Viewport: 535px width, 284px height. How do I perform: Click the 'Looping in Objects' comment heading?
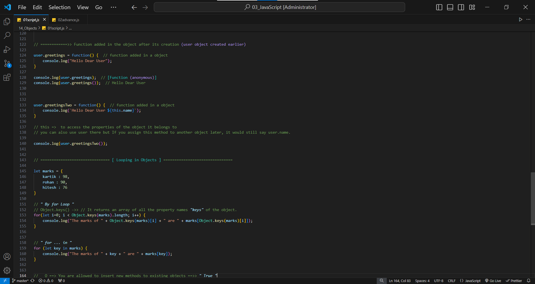tap(136, 160)
